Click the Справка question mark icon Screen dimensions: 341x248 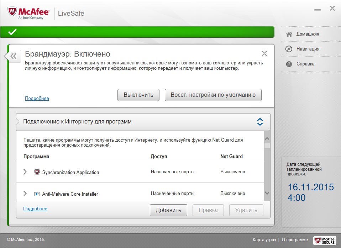[289, 64]
